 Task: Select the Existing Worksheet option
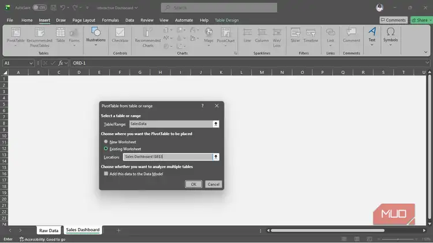[x=106, y=149]
